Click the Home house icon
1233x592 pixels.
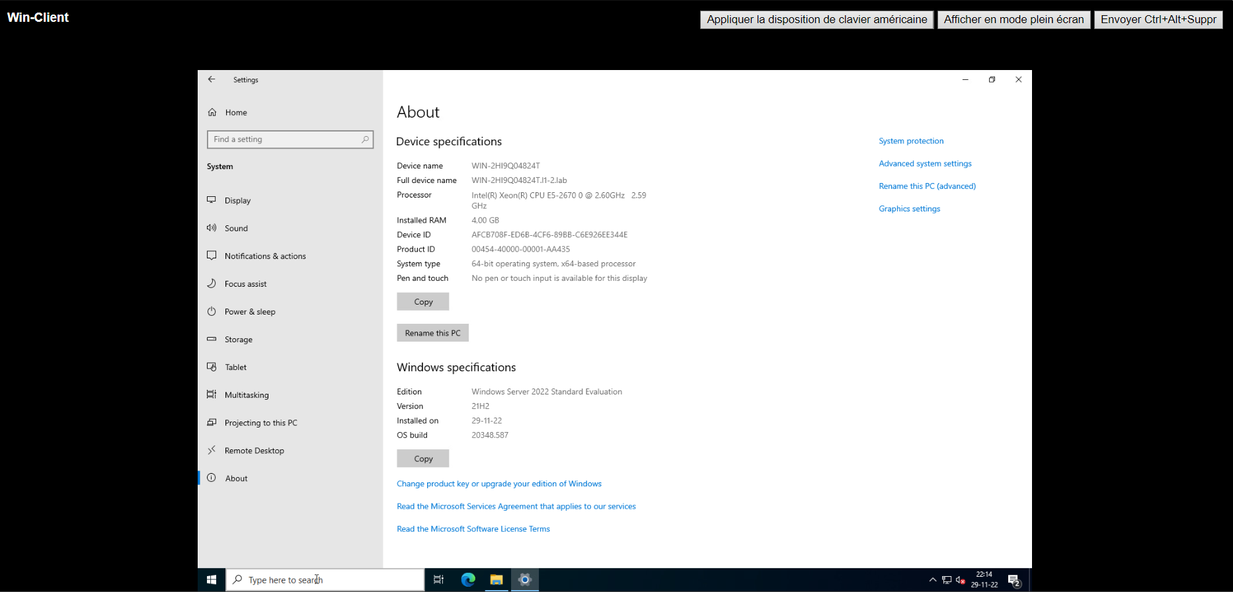point(212,112)
